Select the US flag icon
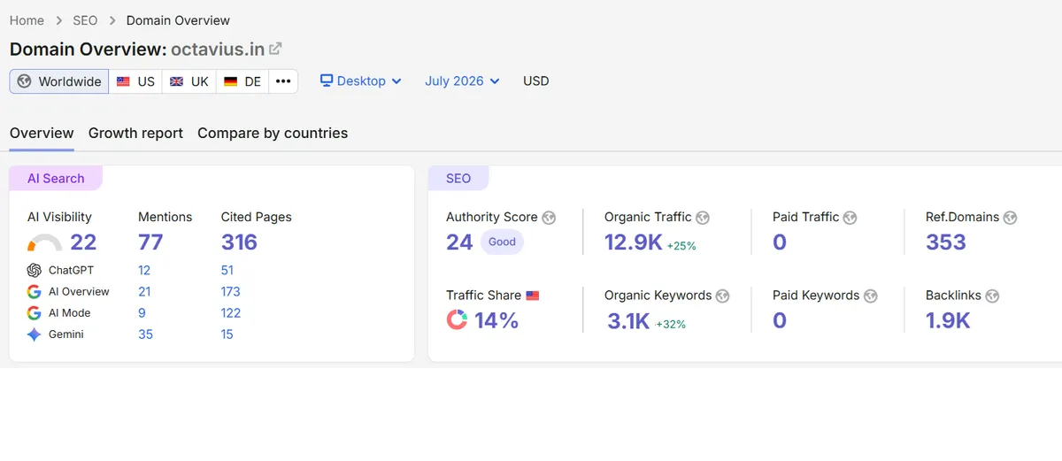The image size is (1062, 461). [x=124, y=81]
